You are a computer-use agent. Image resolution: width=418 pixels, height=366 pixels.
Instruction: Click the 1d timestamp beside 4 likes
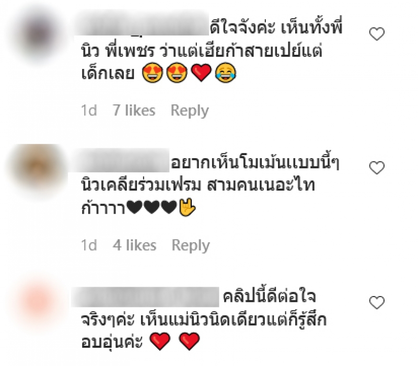[89, 245]
